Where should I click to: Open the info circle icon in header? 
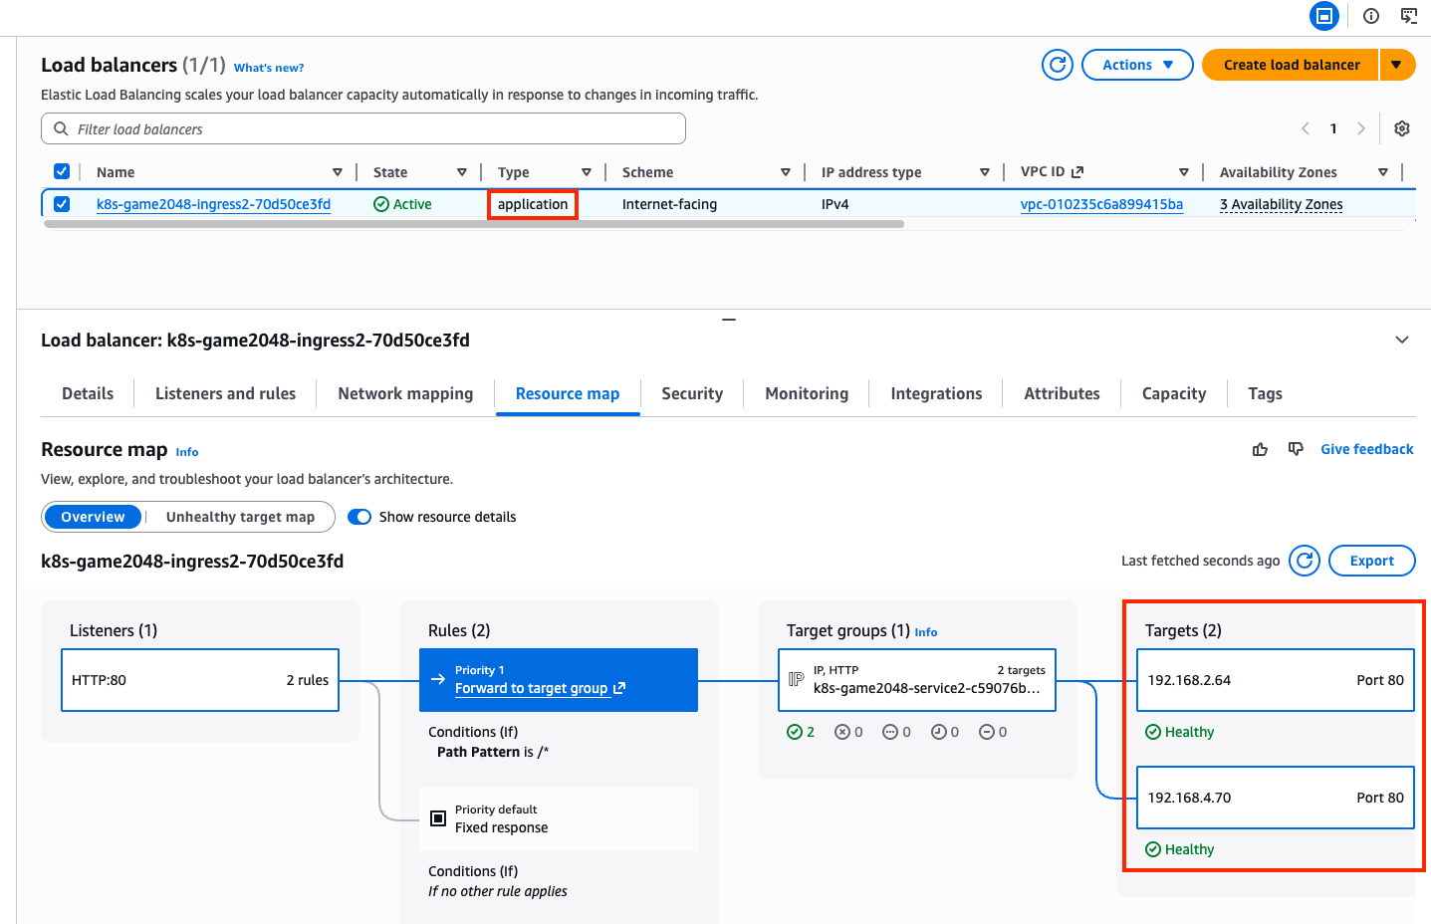1371,16
